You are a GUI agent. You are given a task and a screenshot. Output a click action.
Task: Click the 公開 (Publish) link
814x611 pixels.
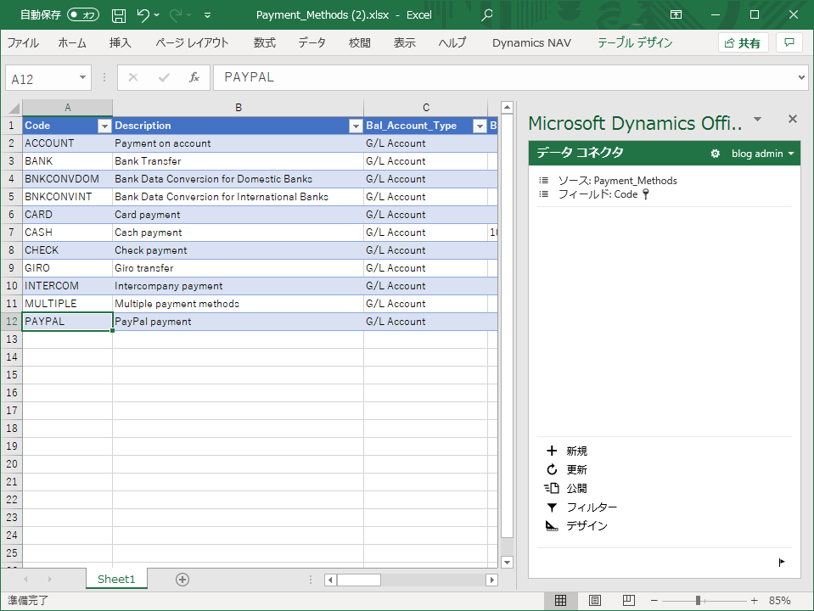coord(576,488)
